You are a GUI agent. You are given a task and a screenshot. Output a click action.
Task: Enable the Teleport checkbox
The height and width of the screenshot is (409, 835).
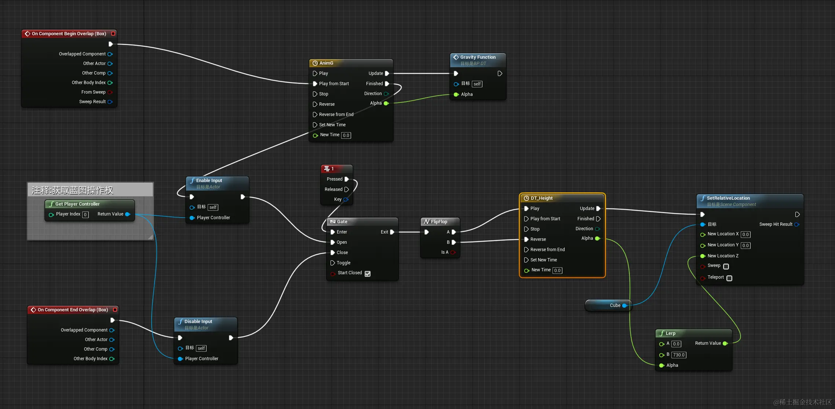pyautogui.click(x=729, y=278)
